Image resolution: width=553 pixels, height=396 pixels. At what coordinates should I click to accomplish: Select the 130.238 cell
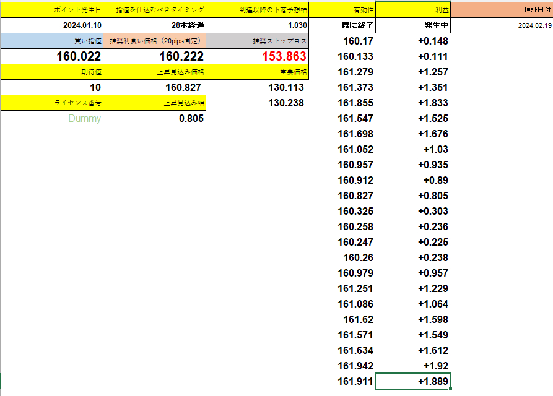pos(258,103)
